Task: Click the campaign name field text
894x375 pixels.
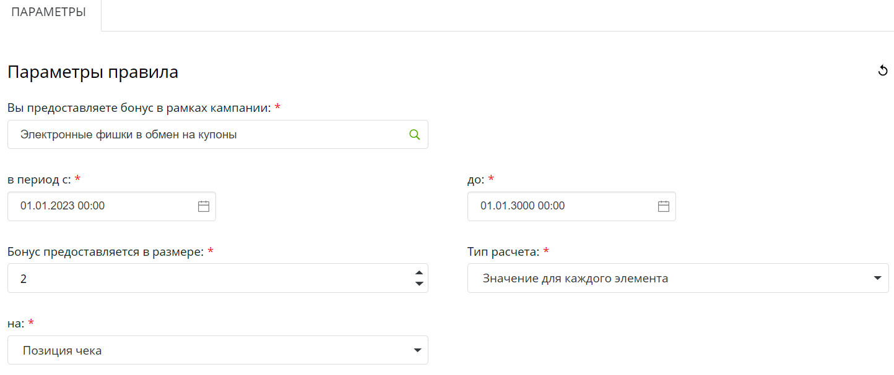Action: [x=129, y=134]
